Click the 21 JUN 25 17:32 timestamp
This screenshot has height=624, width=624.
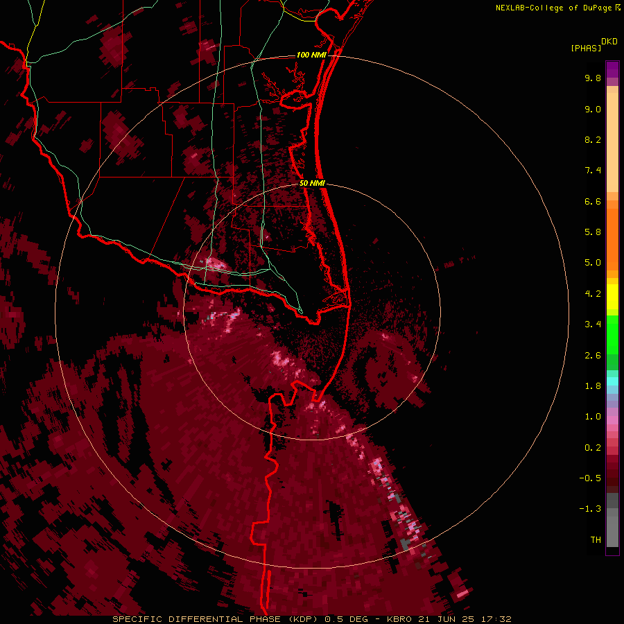(465, 619)
